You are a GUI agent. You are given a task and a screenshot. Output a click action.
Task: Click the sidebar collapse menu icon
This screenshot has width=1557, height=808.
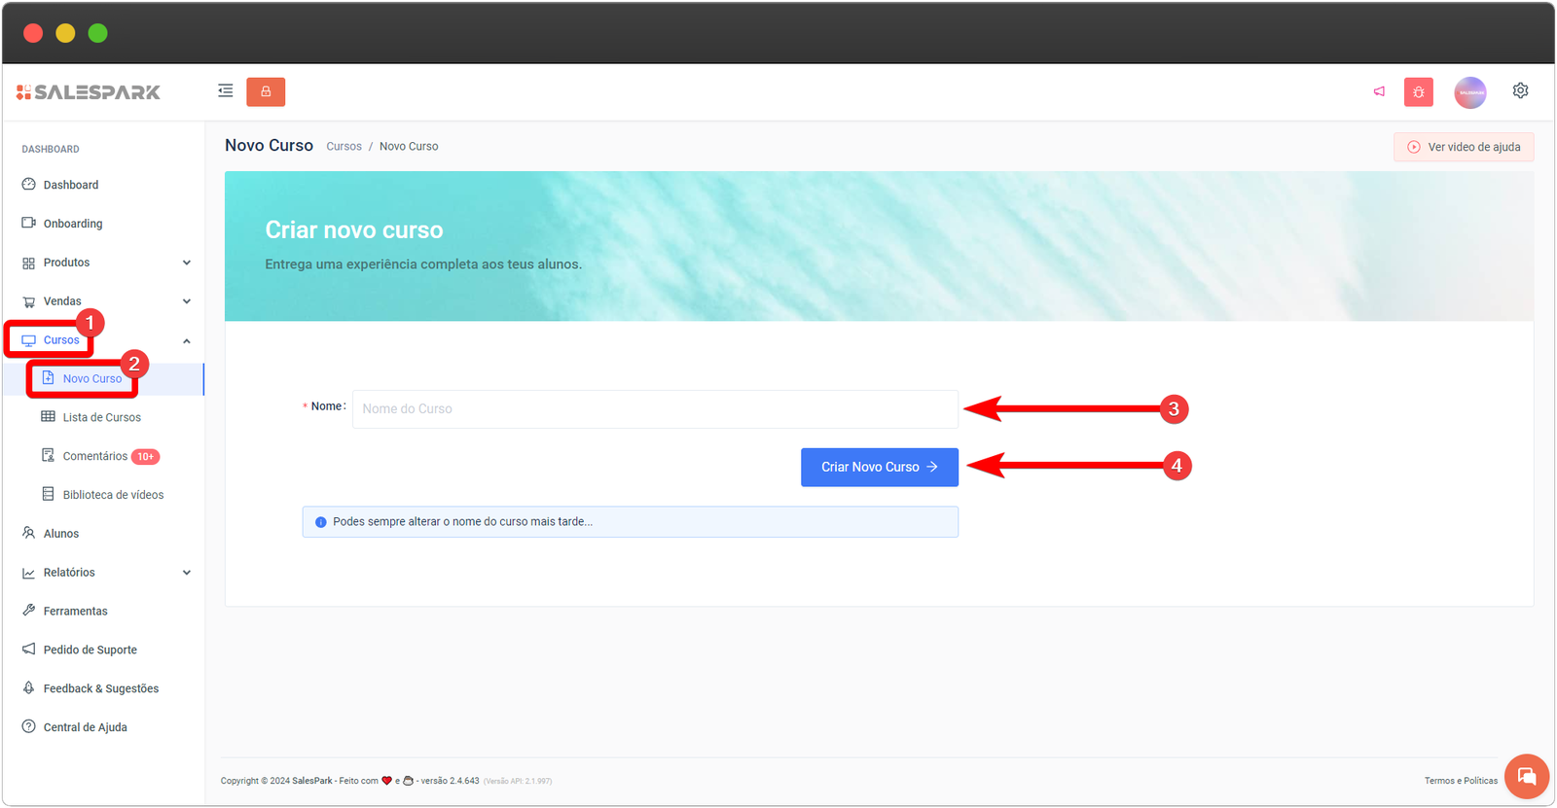click(226, 91)
